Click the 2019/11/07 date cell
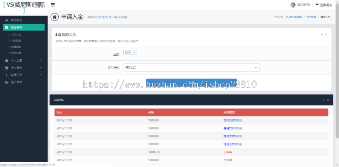Image resolution: width=339 pixels, height=167 pixels. click(x=64, y=160)
